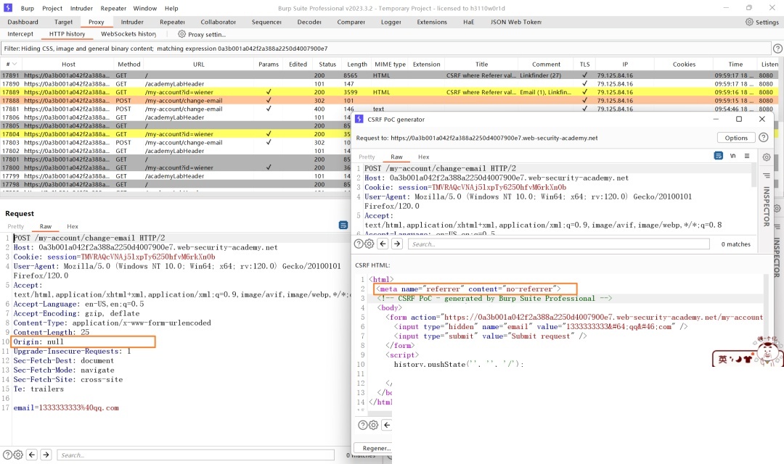Image resolution: width=784 pixels, height=464 pixels.
Task: Go to next match in CSRF request search
Action: [x=397, y=244]
